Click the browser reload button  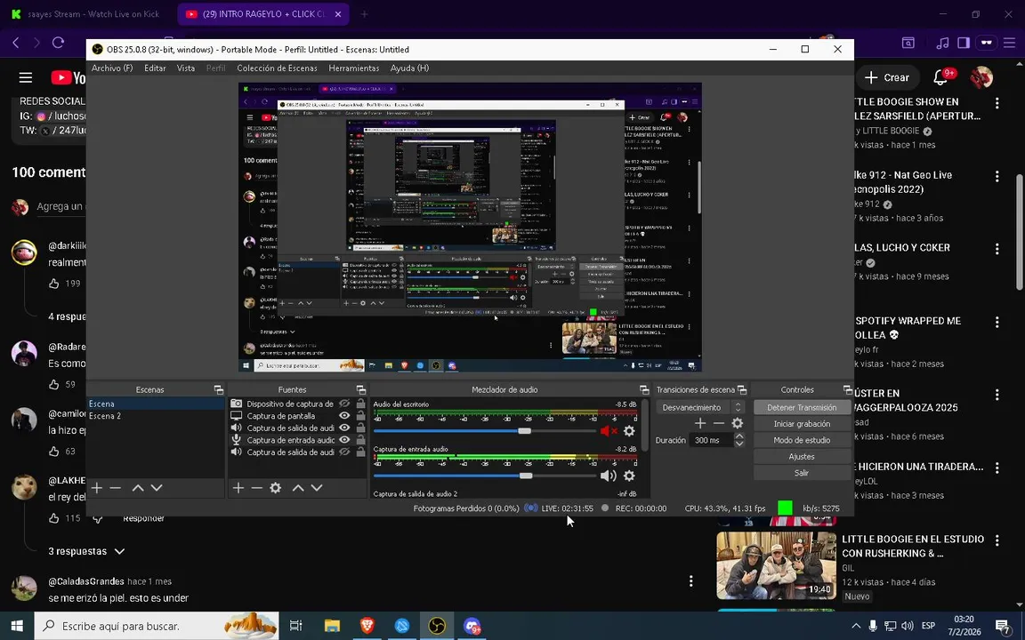58,43
